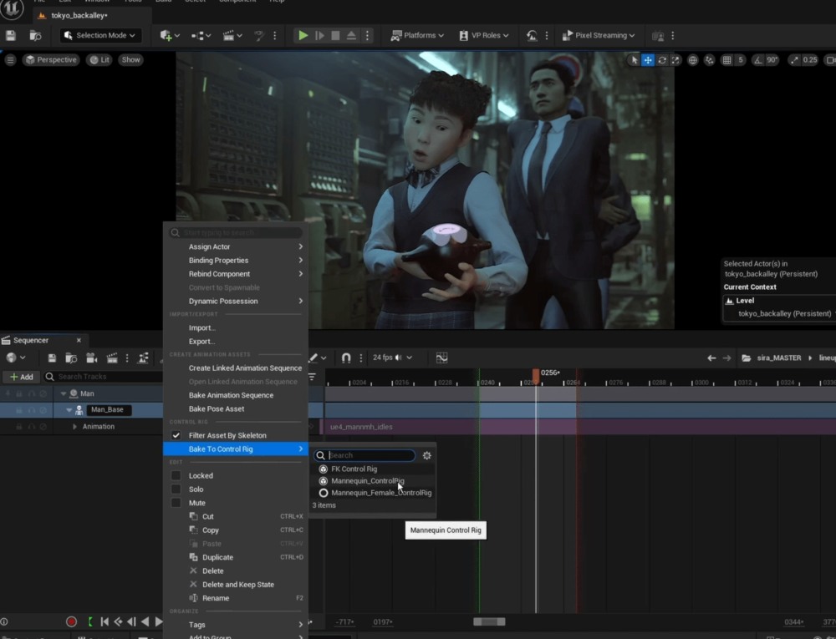Click the Lit view mode button
The image size is (836, 639).
(99, 59)
